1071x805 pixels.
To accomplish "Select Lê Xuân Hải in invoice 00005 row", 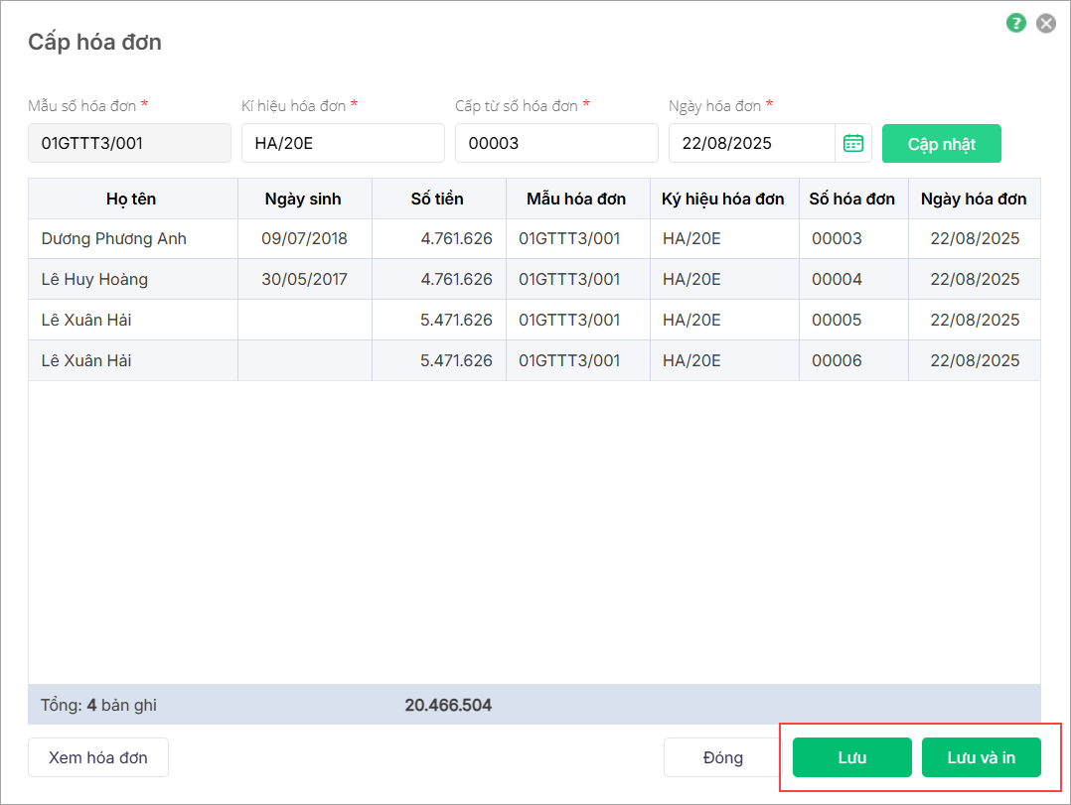I will tap(86, 320).
